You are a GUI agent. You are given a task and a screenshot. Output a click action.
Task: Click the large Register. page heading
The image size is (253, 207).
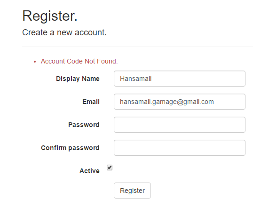pyautogui.click(x=50, y=16)
